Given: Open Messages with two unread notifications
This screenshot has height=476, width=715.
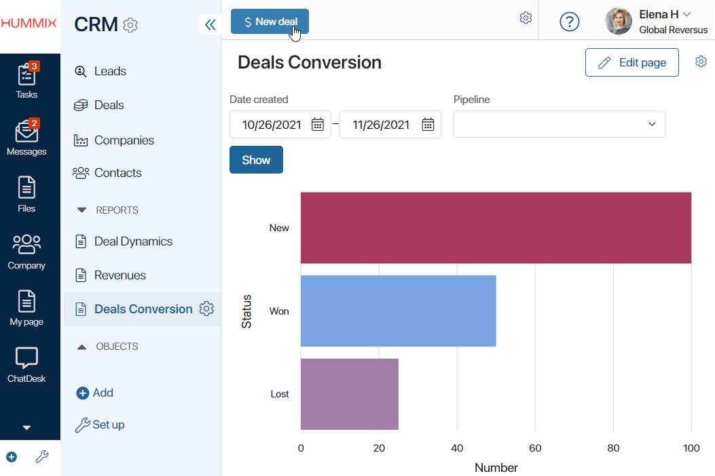Looking at the screenshot, I should [26, 138].
